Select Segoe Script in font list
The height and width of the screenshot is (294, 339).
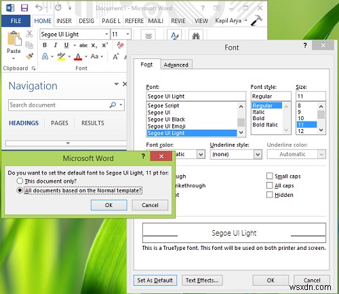192,105
